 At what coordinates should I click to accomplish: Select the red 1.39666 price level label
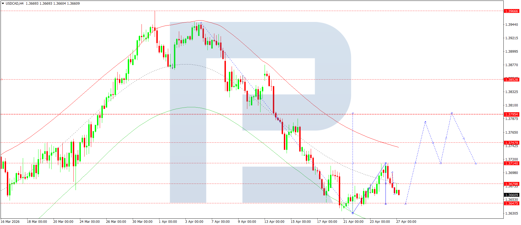click(511, 11)
